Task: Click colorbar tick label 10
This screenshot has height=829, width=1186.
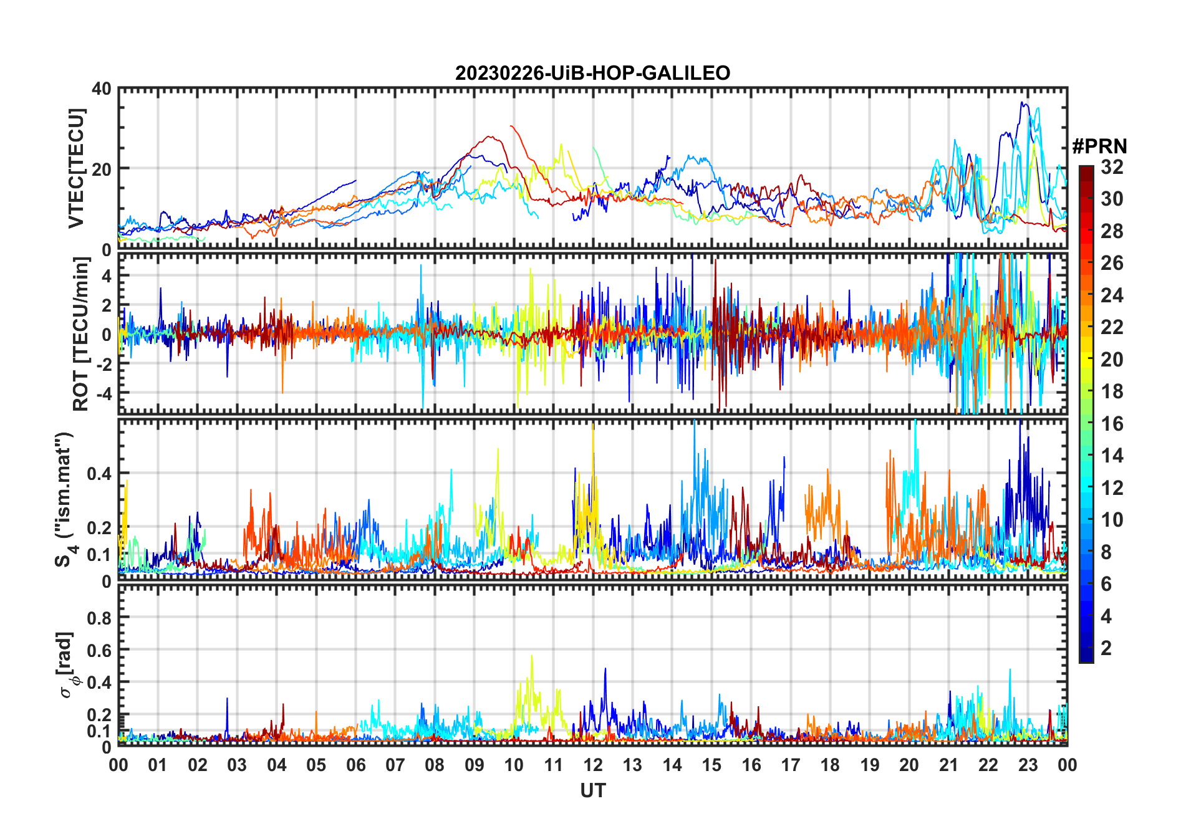Action: [x=1112, y=520]
